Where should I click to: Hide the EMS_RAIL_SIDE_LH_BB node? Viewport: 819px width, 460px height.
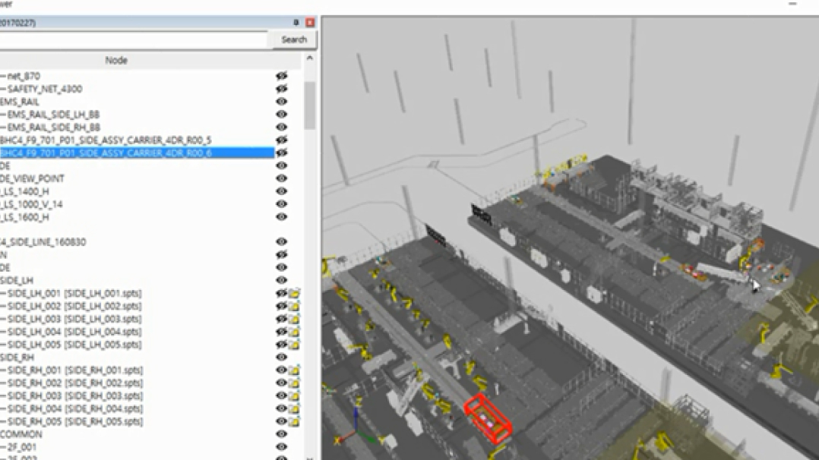point(281,115)
